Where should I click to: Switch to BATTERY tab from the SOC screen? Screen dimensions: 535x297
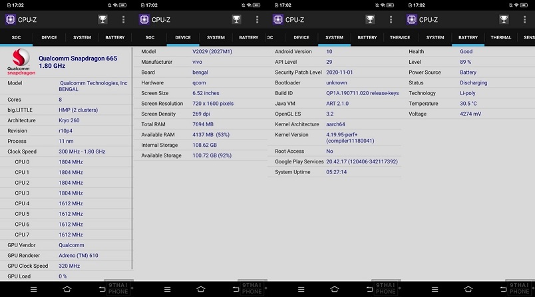point(115,37)
